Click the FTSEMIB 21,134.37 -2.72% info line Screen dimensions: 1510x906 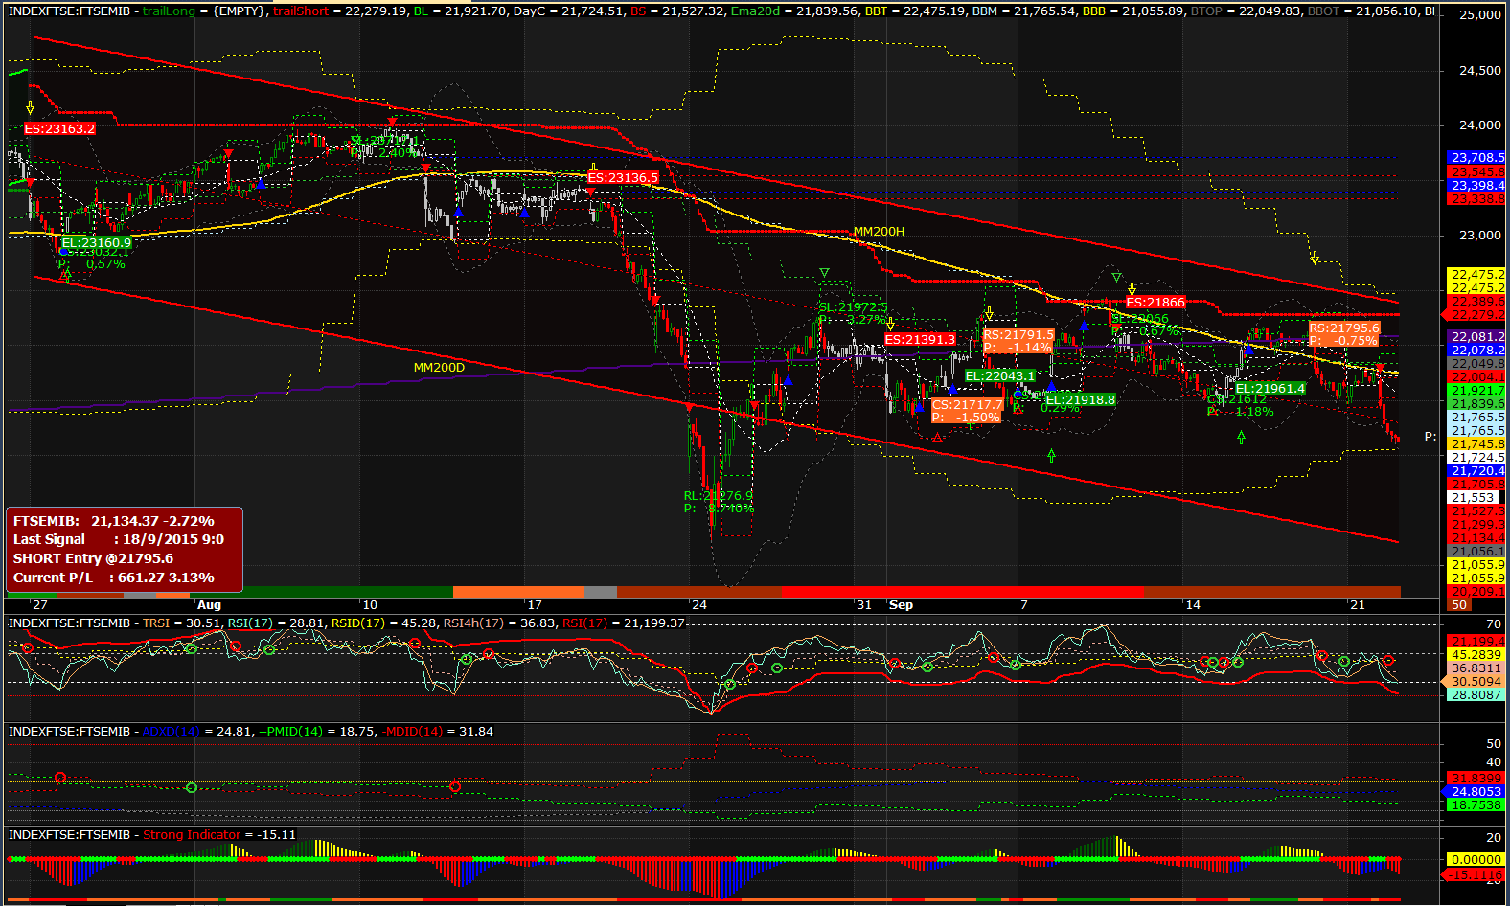click(x=114, y=521)
